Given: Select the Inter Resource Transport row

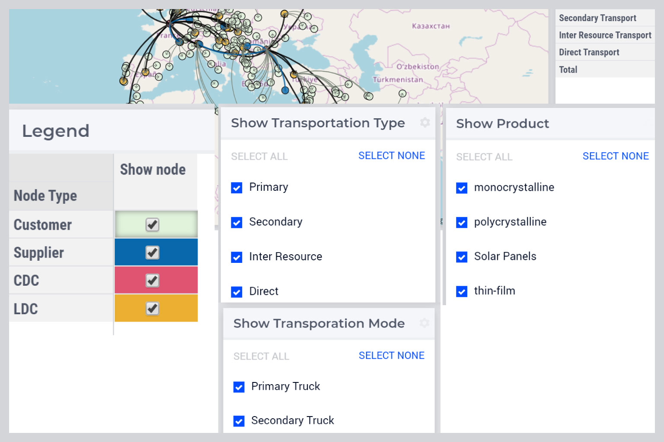Looking at the screenshot, I should coord(605,35).
